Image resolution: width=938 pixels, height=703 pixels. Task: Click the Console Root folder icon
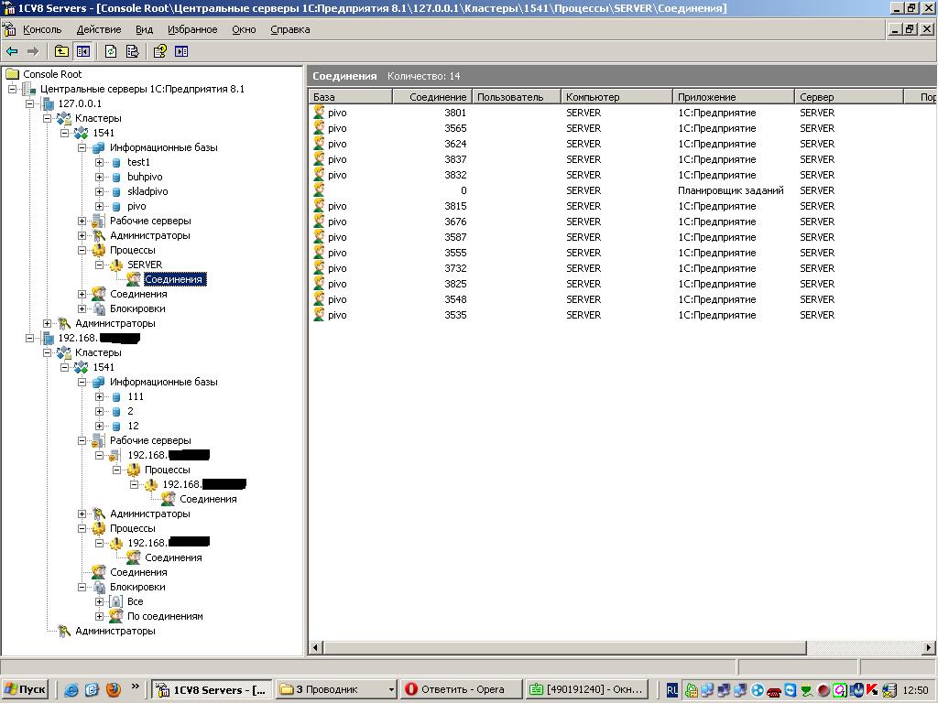12,74
